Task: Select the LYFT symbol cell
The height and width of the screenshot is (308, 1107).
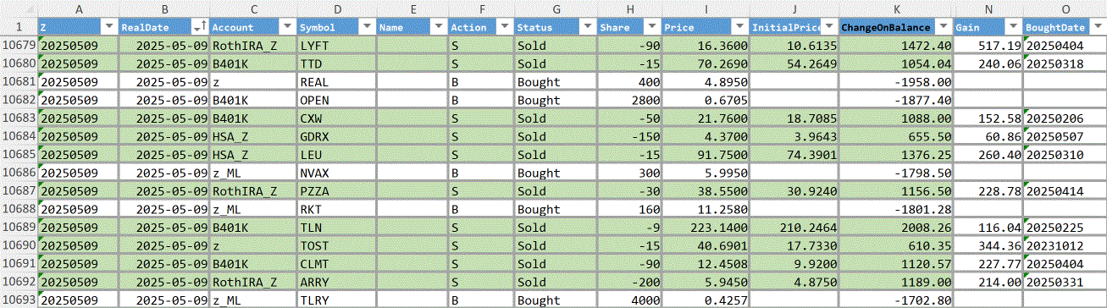Action: click(x=337, y=46)
